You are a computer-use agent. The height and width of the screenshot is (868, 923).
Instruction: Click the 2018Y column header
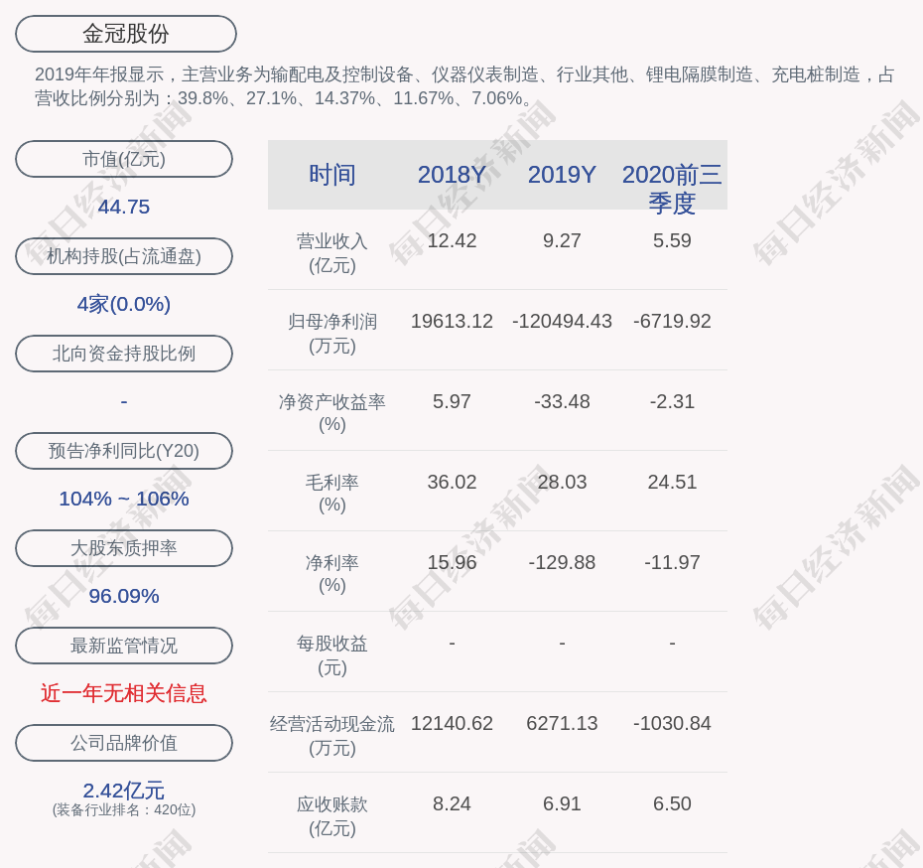pos(452,175)
